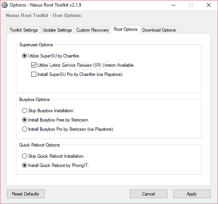Open Download Options tab
This screenshot has height=204, width=218.
coord(159,30)
